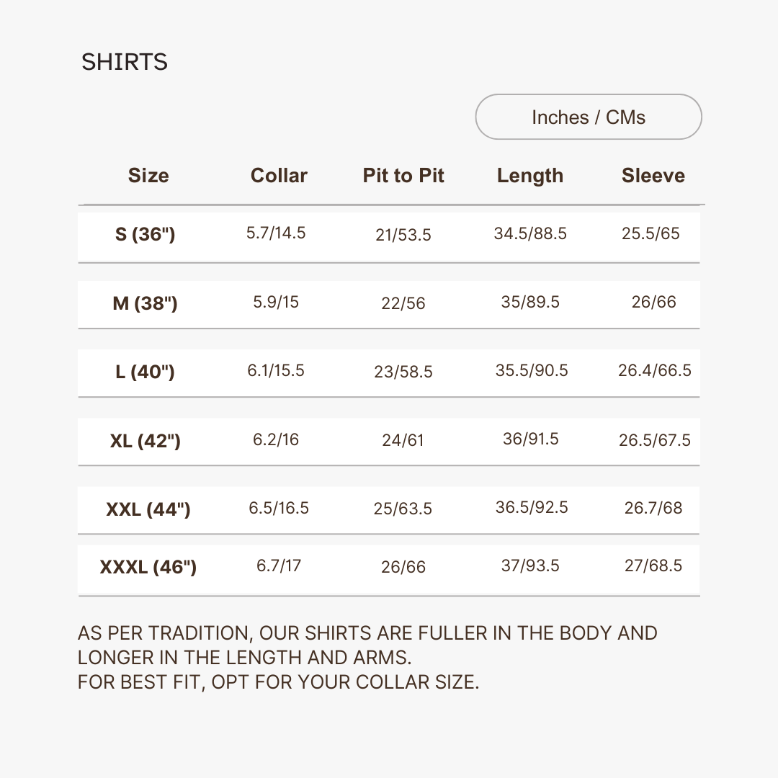Choose the M (38") size row
Screen dimensions: 778x778
coord(145,303)
